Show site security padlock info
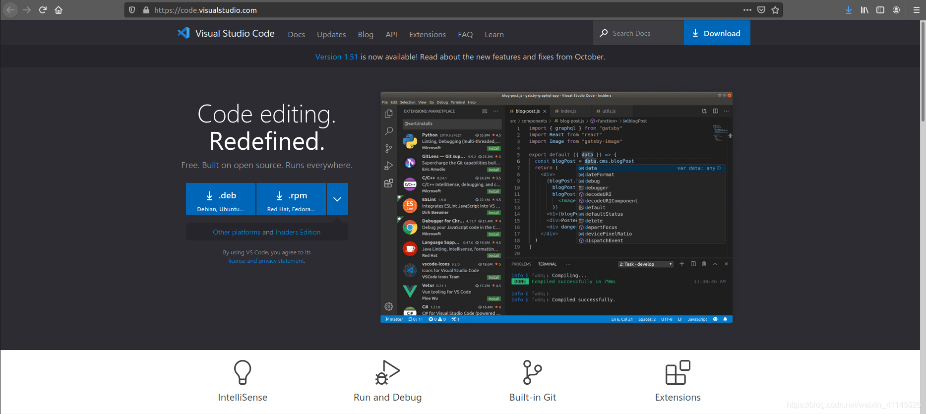The width and height of the screenshot is (926, 414). pyautogui.click(x=146, y=10)
